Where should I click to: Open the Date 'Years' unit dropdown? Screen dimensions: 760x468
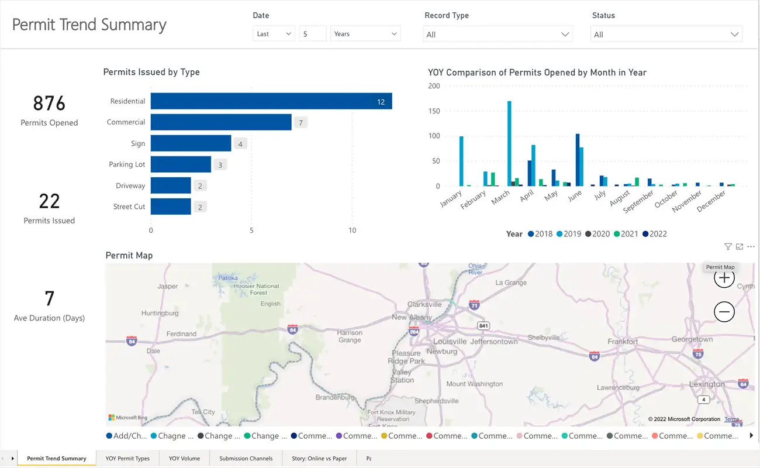pos(365,34)
